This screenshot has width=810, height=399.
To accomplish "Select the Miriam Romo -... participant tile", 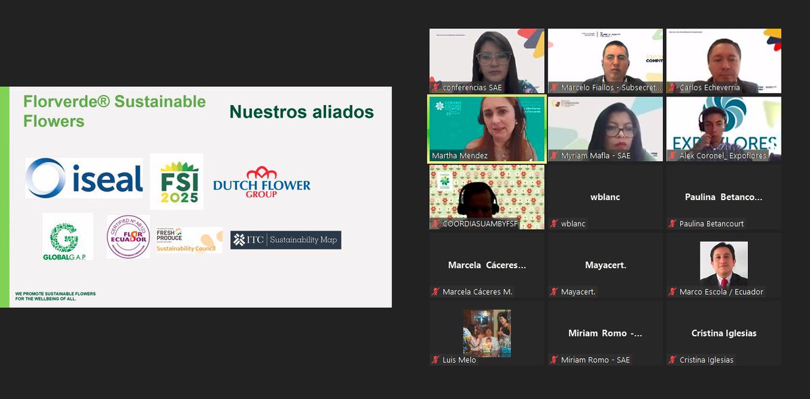I will [x=605, y=333].
